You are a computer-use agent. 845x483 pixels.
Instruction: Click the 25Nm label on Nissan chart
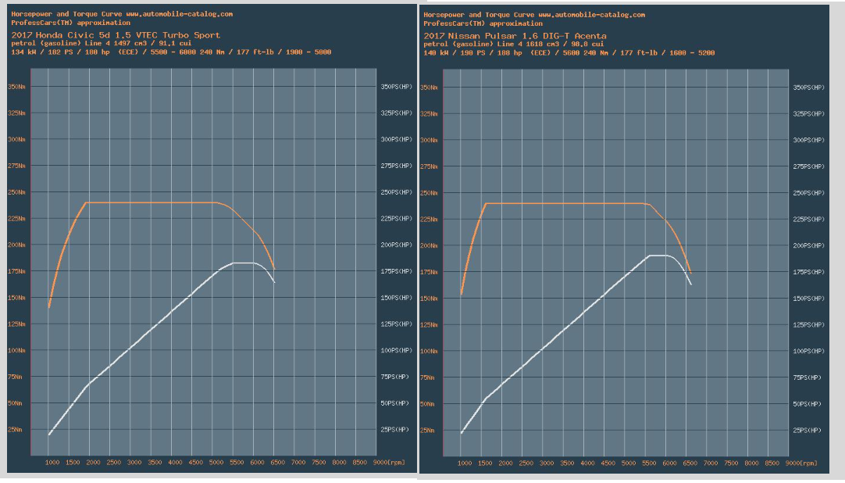[429, 430]
